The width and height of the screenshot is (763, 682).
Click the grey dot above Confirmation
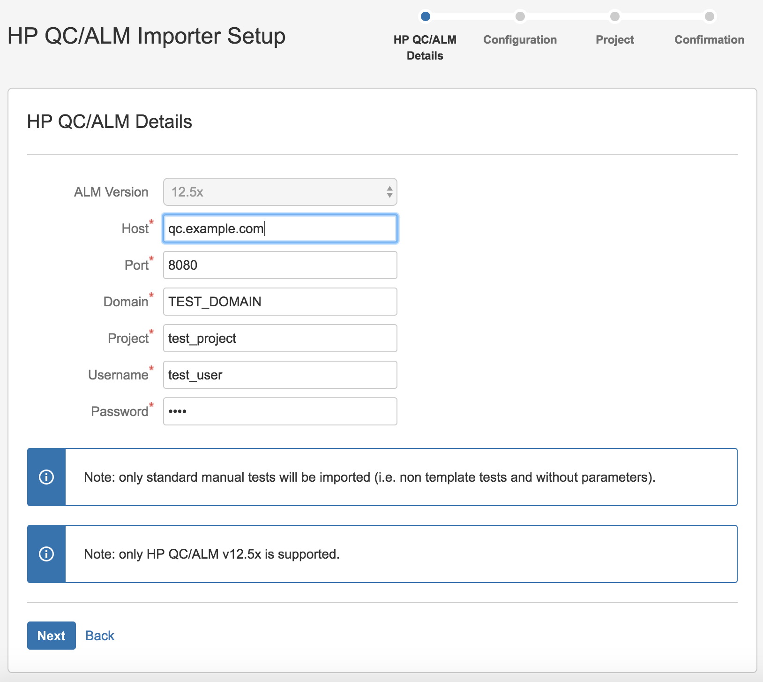point(710,16)
